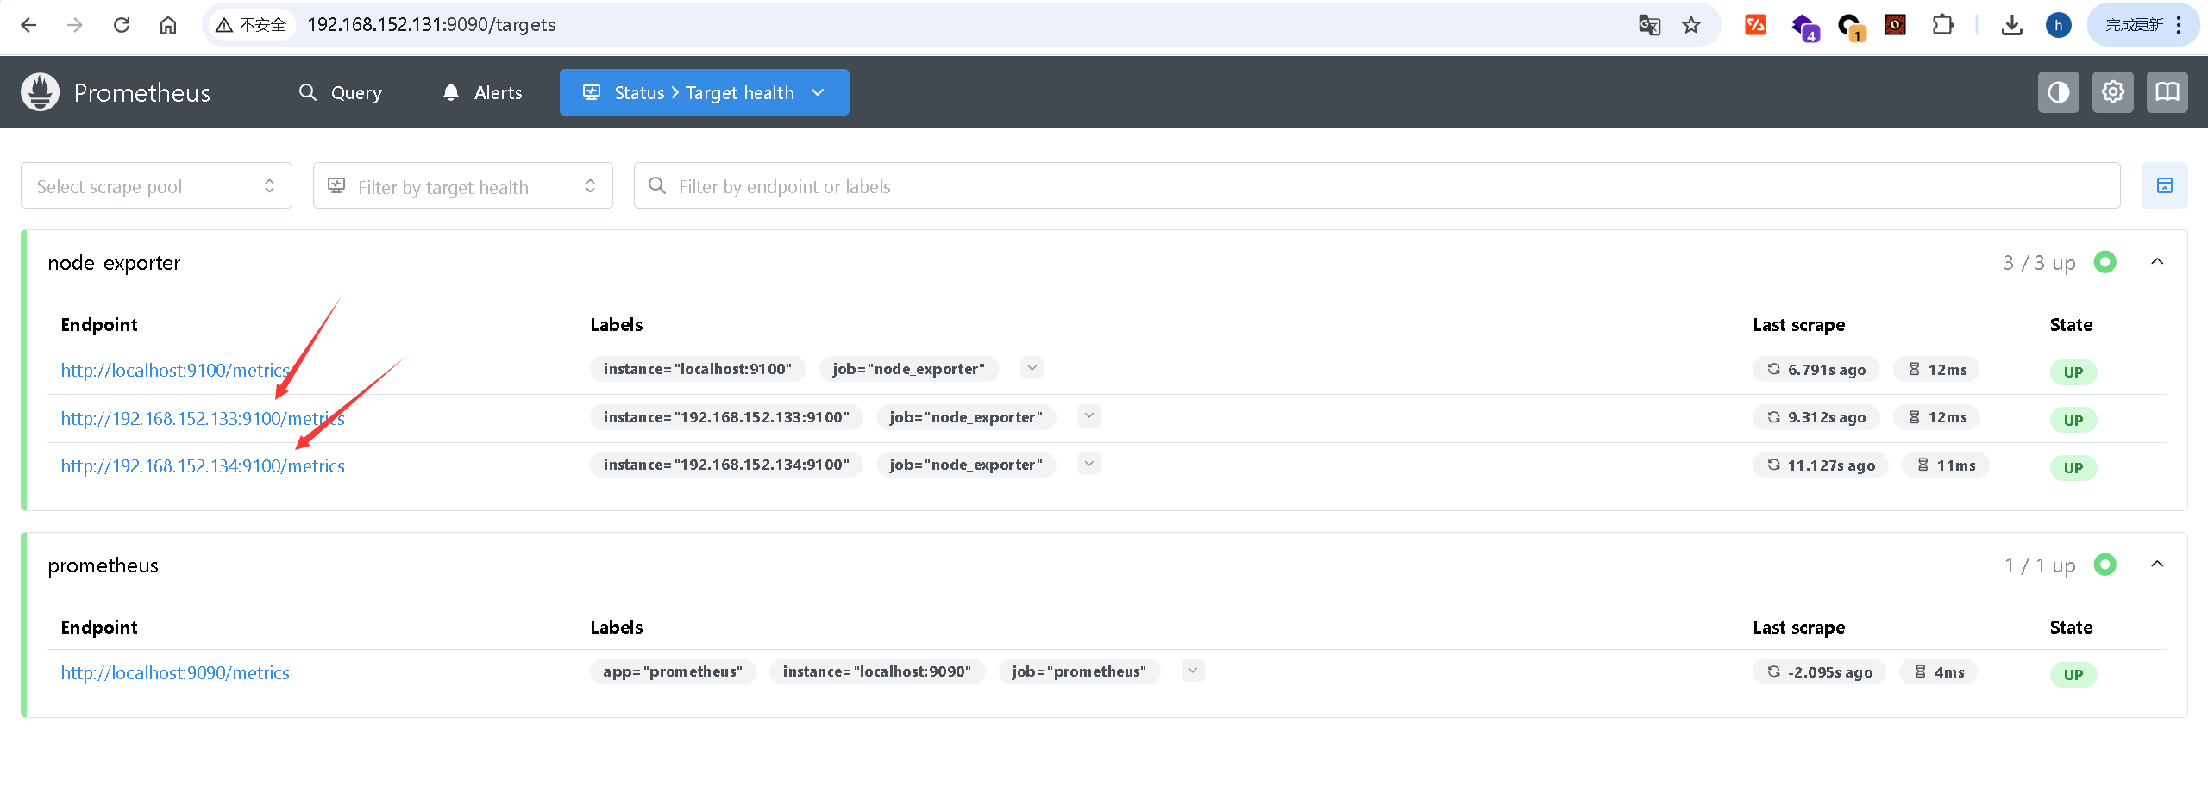Collapse the prometheus pool section
This screenshot has height=787, width=2208.
[x=2157, y=565]
